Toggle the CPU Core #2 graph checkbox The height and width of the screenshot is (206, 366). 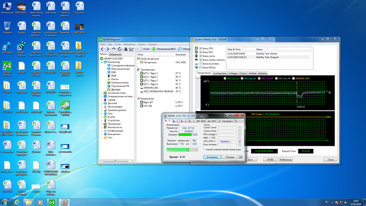pos(242,78)
